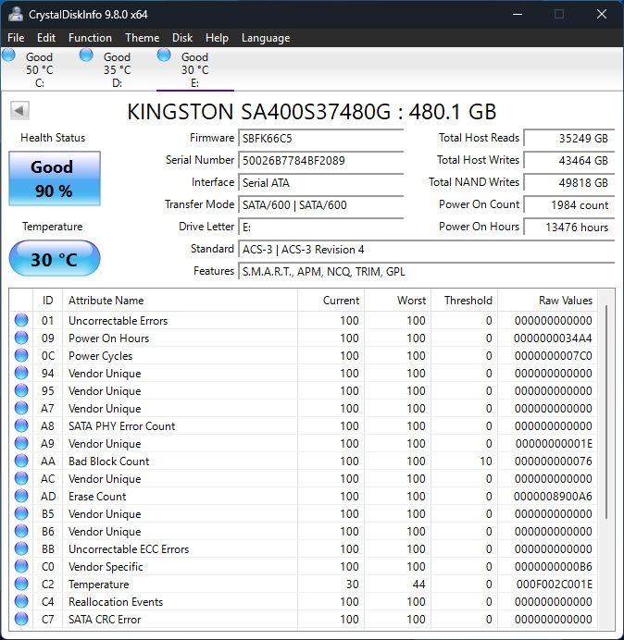Open the File menu
This screenshot has width=624, height=640.
[x=16, y=38]
